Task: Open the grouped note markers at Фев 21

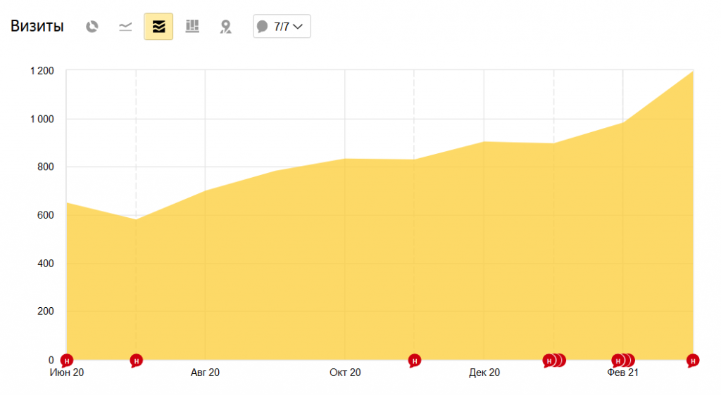Action: pyautogui.click(x=623, y=361)
